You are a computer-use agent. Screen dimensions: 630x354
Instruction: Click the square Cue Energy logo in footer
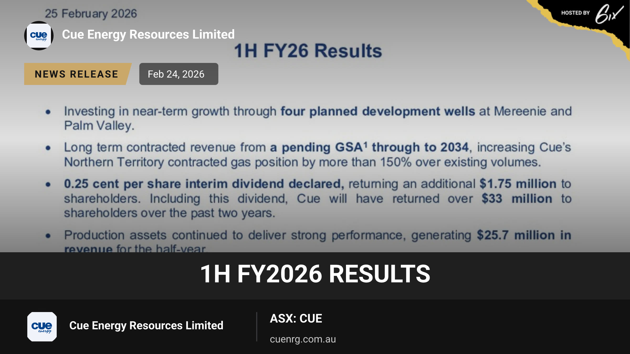click(x=42, y=326)
